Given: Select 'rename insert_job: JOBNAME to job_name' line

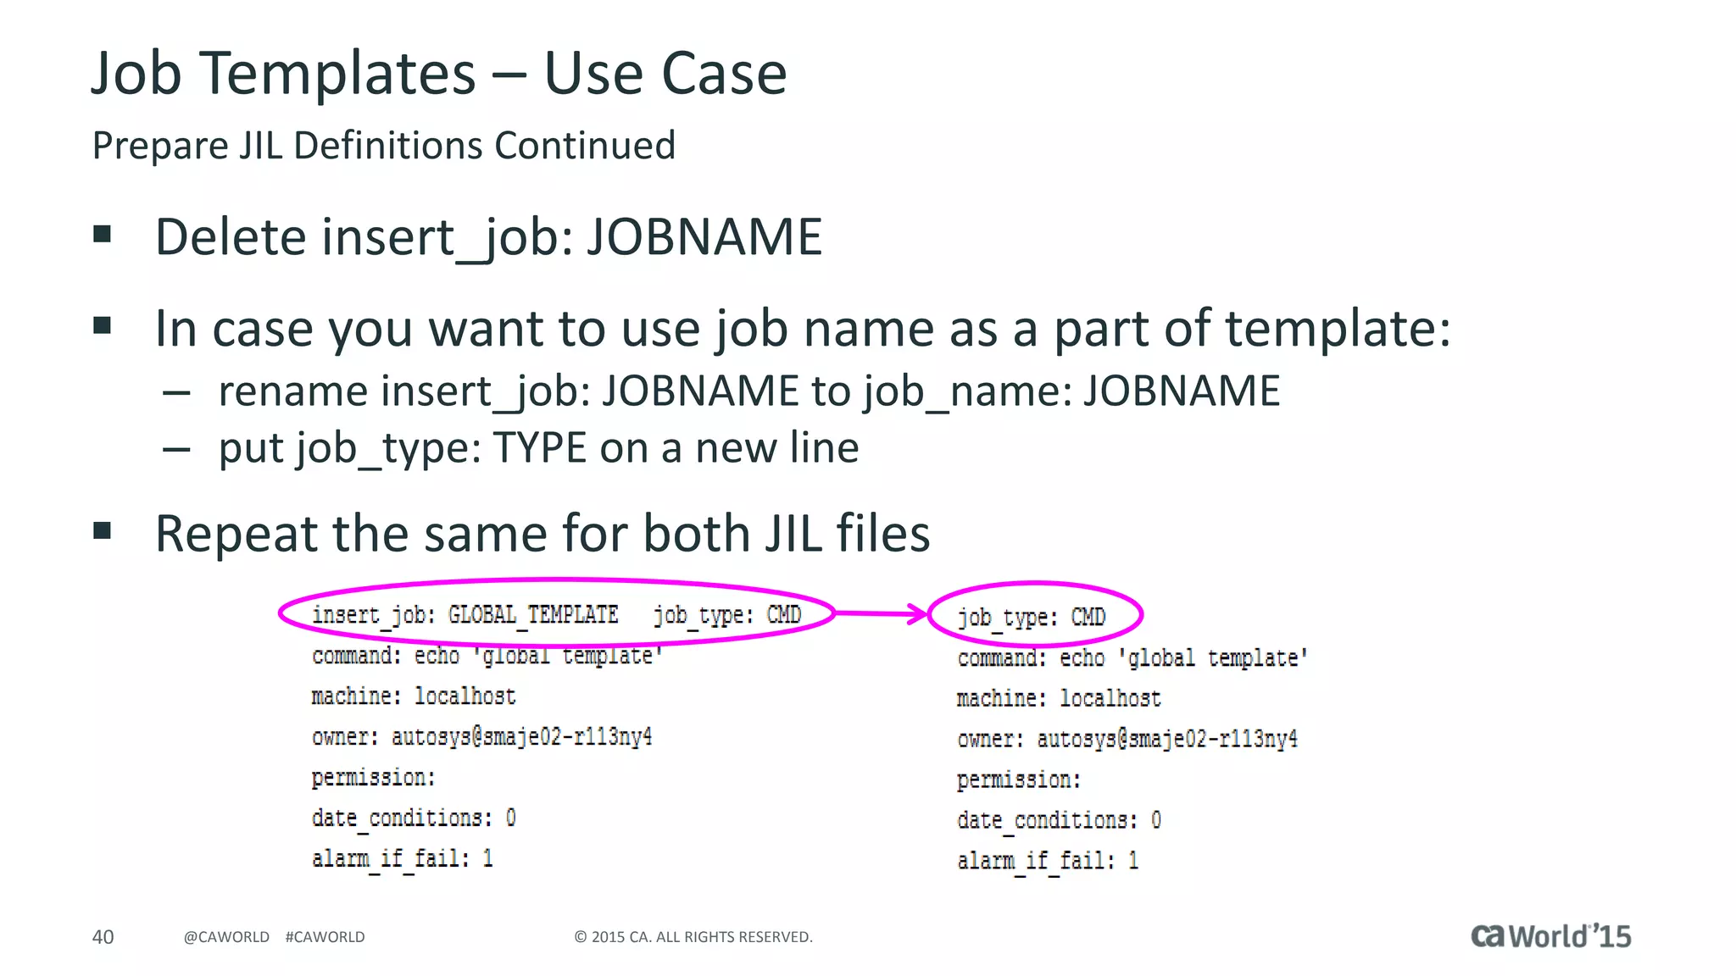Looking at the screenshot, I should coord(749,392).
